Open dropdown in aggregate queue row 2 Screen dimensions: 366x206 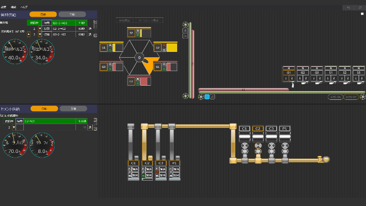pyautogui.click(x=39, y=28)
